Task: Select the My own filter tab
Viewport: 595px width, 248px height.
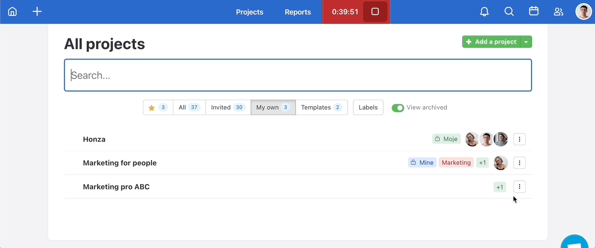Action: coord(273,107)
